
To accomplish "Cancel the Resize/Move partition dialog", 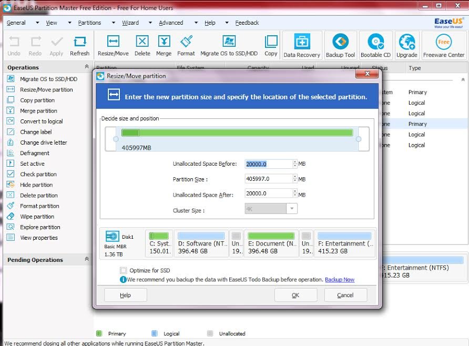I will (345, 295).
